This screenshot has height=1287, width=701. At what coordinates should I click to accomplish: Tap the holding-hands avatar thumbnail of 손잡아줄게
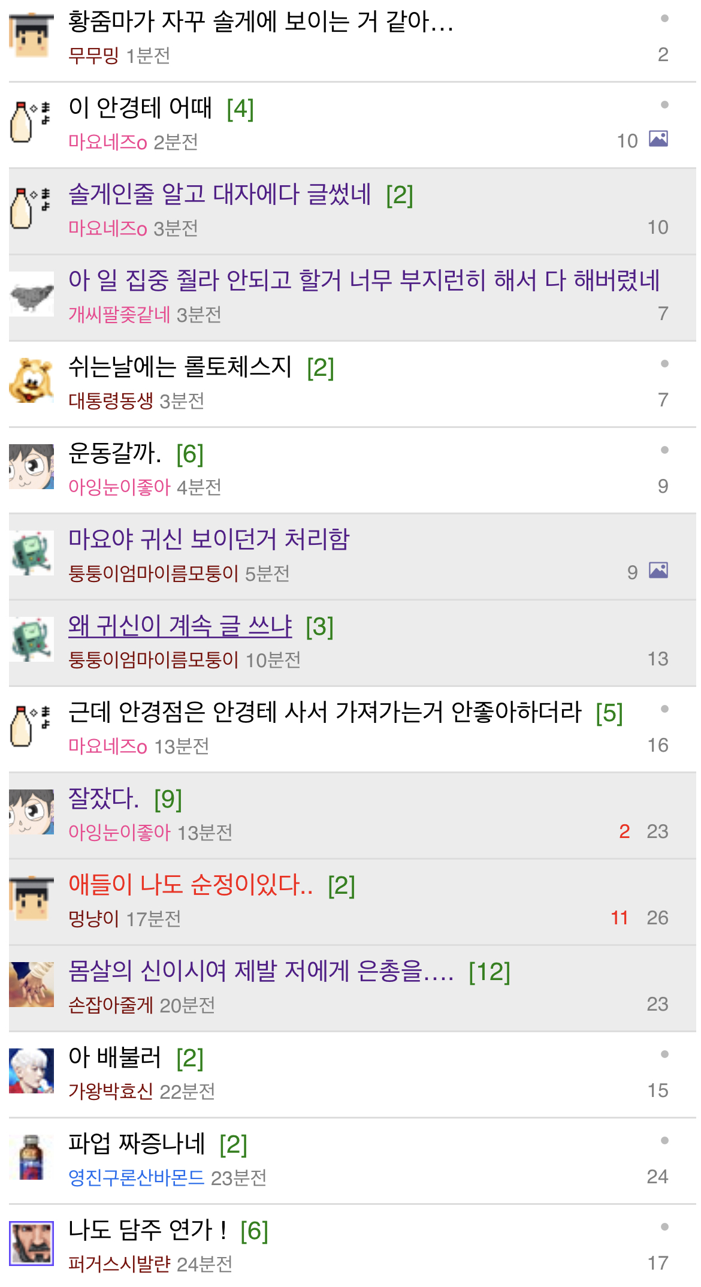tap(31, 985)
